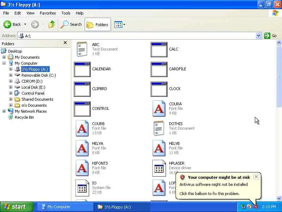Expand Shared Documents tree node
This screenshot has width=282, height=212.
[x=11, y=99]
